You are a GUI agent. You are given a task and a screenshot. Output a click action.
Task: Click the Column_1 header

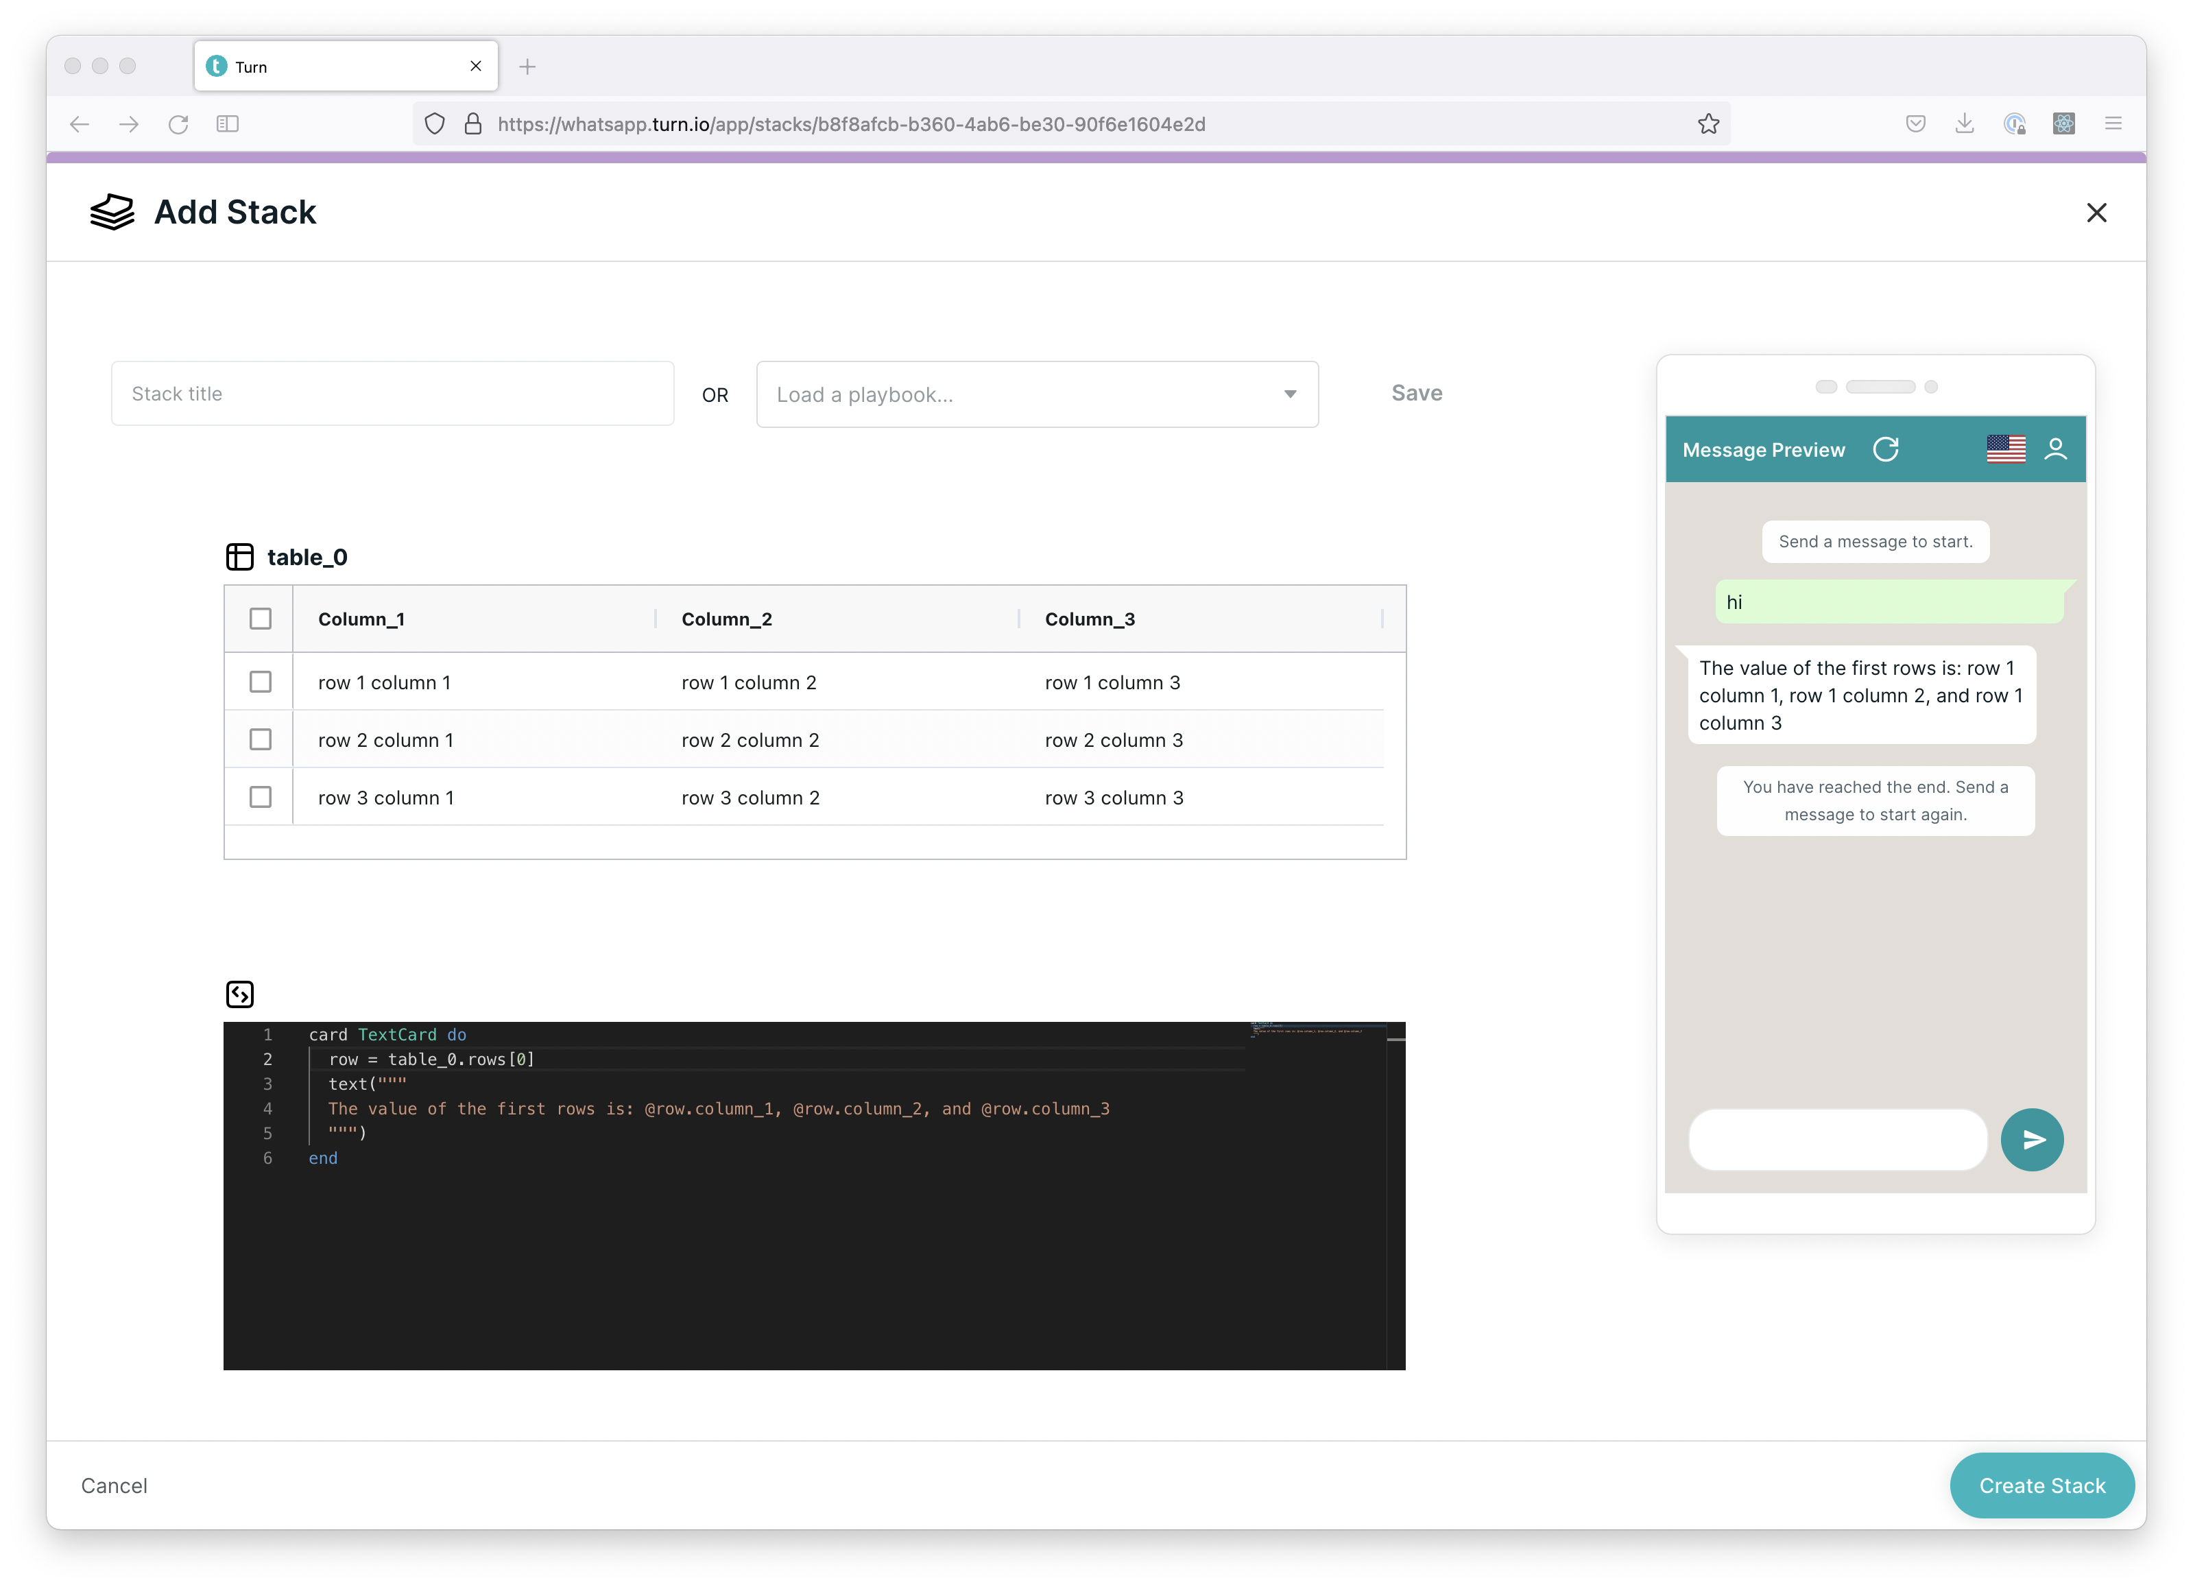(361, 619)
